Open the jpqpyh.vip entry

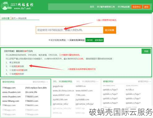(x=58, y=86)
